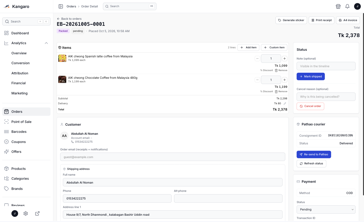364x222 pixels.
Task: Remove the Chocolate Coffee item
Action: point(281,91)
